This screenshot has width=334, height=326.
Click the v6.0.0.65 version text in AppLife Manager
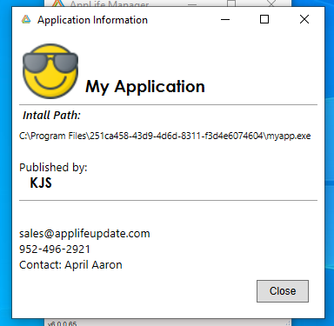pos(62,323)
